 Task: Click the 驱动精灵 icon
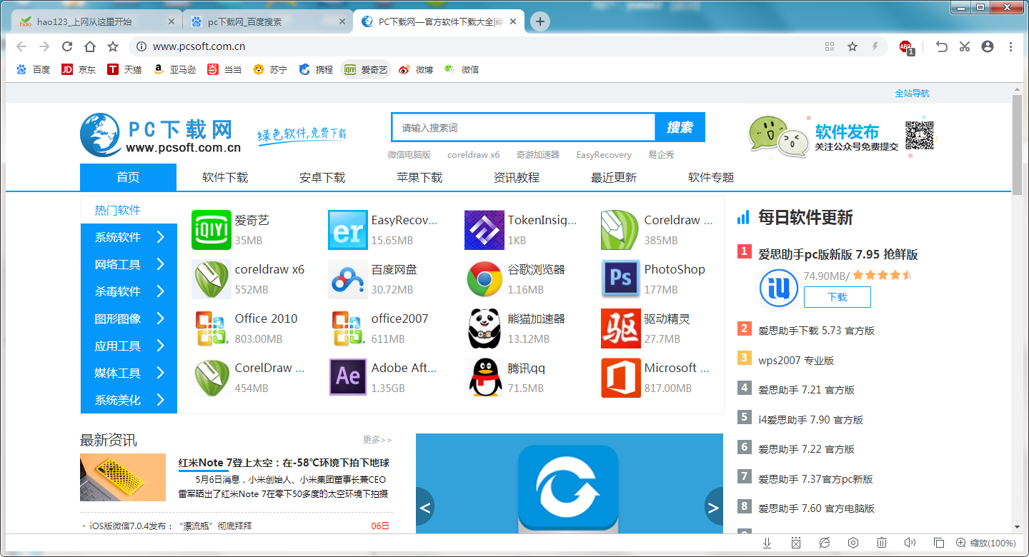click(x=620, y=328)
